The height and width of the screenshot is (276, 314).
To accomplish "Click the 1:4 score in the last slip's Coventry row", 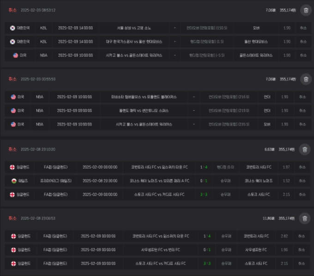I will point(207,236).
